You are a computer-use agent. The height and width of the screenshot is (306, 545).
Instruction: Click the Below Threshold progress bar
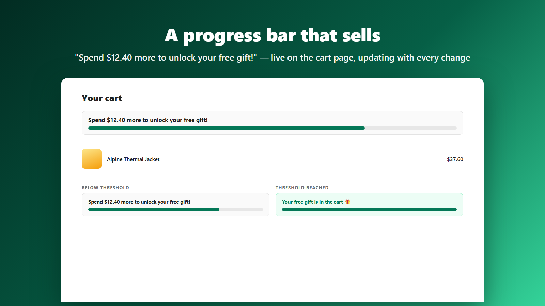[175, 210]
